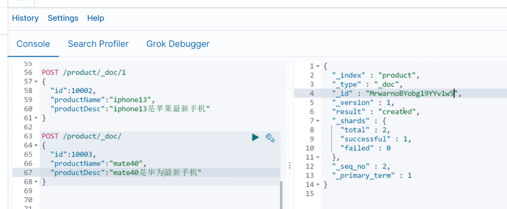This screenshot has width=507, height=209.
Task: Click the productName "iphone13" line
Action: tap(102, 100)
